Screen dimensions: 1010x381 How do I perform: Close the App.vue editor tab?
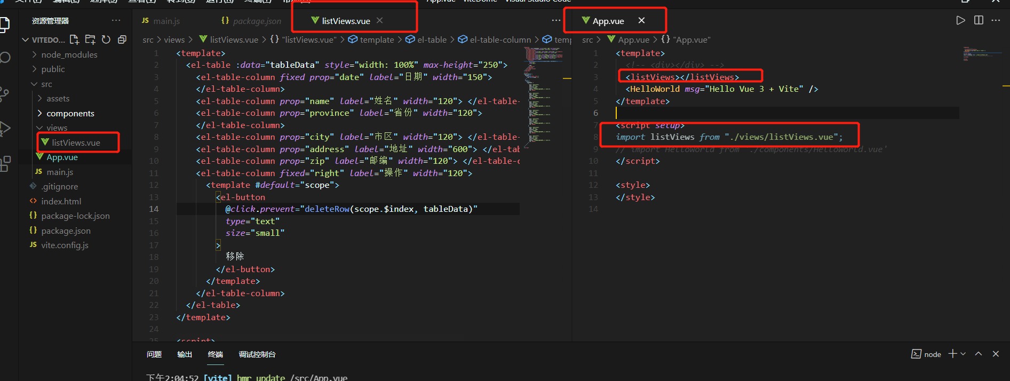641,20
